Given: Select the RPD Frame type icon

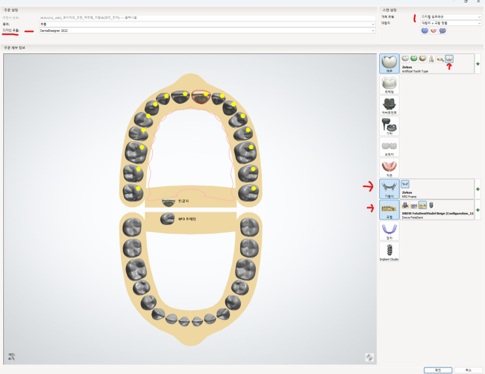Looking at the screenshot, I should pyautogui.click(x=405, y=184).
